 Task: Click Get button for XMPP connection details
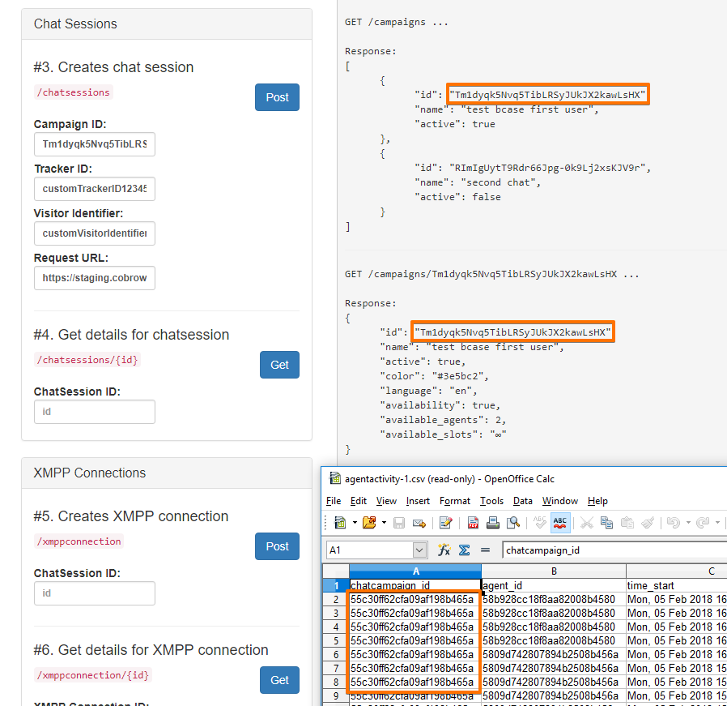pyautogui.click(x=279, y=680)
